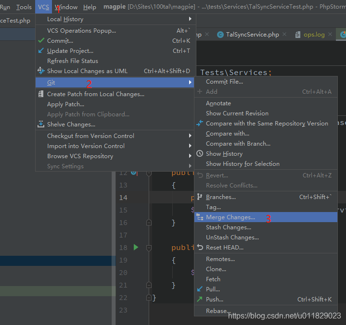Viewport: 346px width, 325px height.
Task: Choose Remotes... in Git submenu
Action: (266, 259)
